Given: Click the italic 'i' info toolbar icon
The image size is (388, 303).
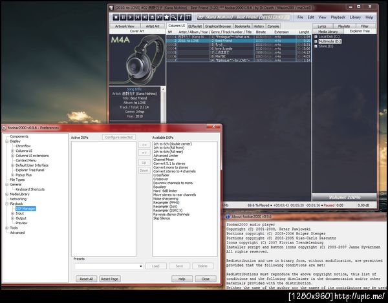Looking at the screenshot, I should click(x=181, y=17).
